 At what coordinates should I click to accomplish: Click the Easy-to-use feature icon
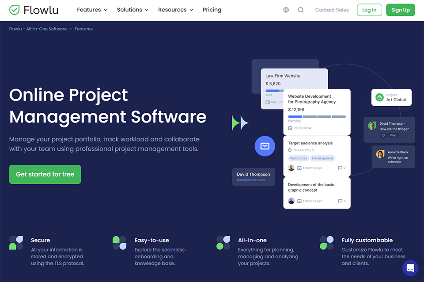pos(120,243)
